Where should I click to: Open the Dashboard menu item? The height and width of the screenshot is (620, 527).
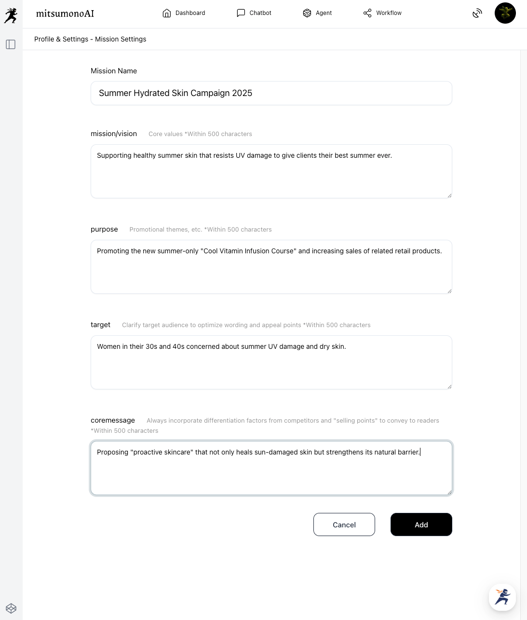tap(190, 13)
